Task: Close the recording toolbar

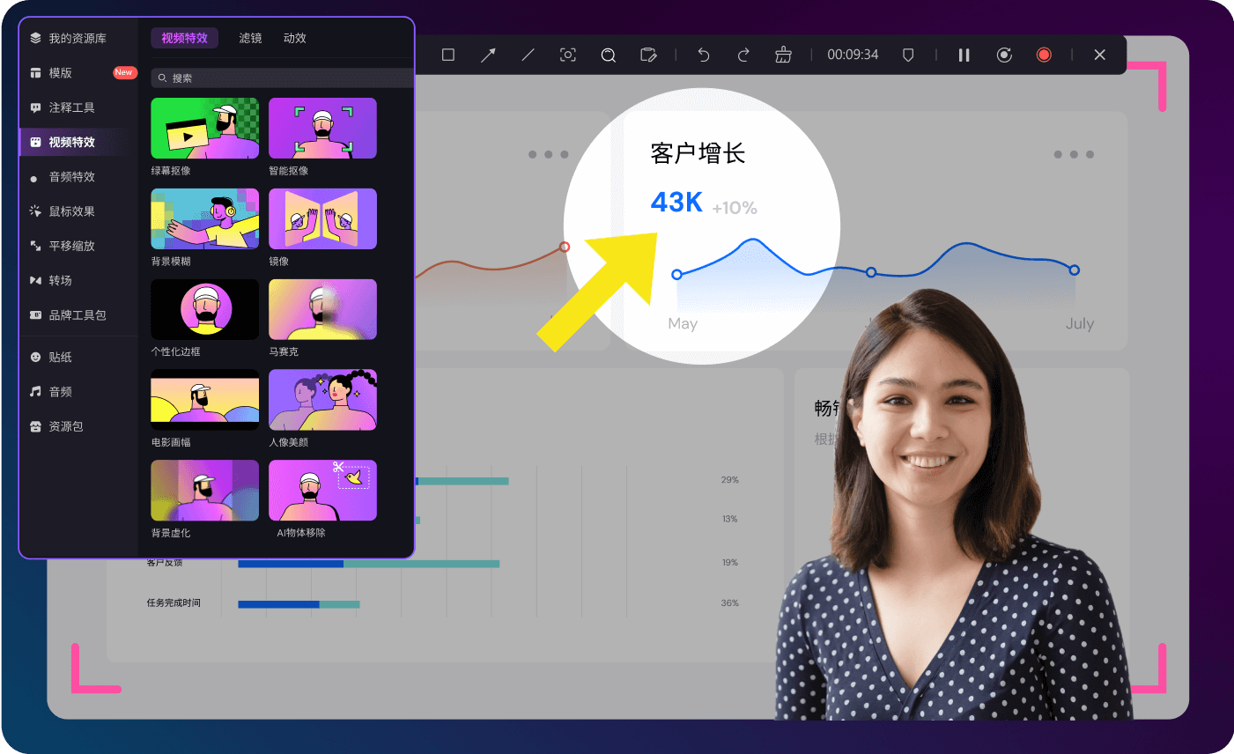Action: (1100, 55)
